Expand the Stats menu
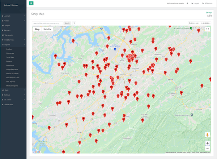 click(13, 90)
